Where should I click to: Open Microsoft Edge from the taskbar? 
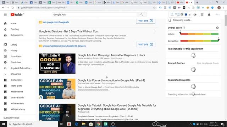[x=76, y=124]
